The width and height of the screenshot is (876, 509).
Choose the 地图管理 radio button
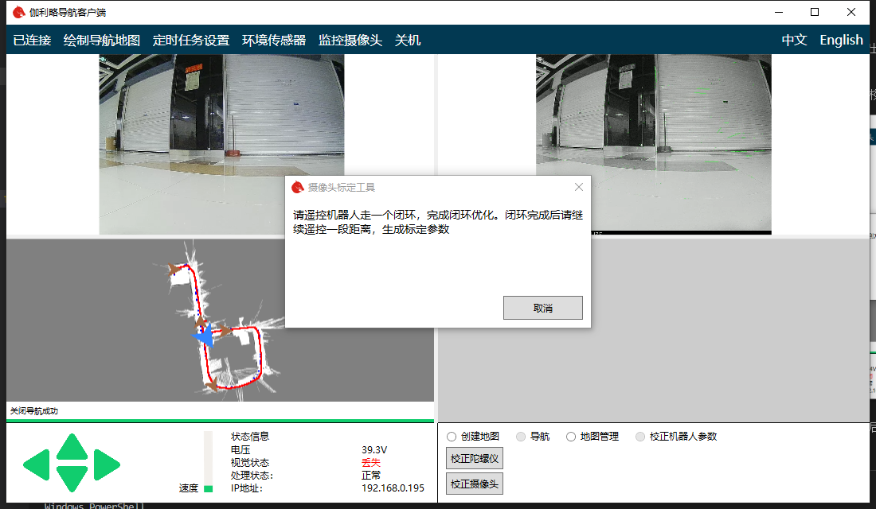[571, 437]
